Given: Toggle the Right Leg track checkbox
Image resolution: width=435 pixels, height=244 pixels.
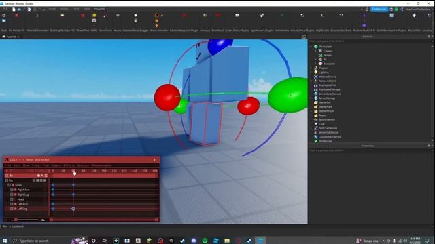Looking at the screenshot, I should (x=12, y=195).
